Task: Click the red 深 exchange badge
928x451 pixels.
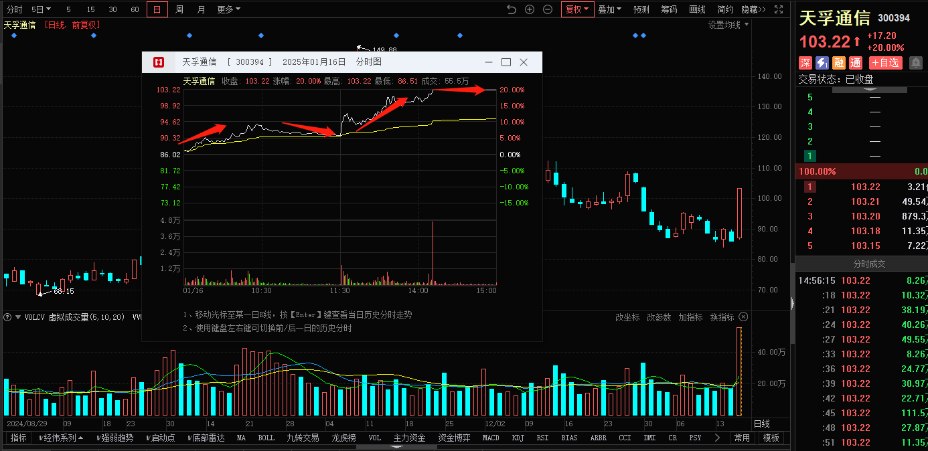Action: pyautogui.click(x=805, y=63)
